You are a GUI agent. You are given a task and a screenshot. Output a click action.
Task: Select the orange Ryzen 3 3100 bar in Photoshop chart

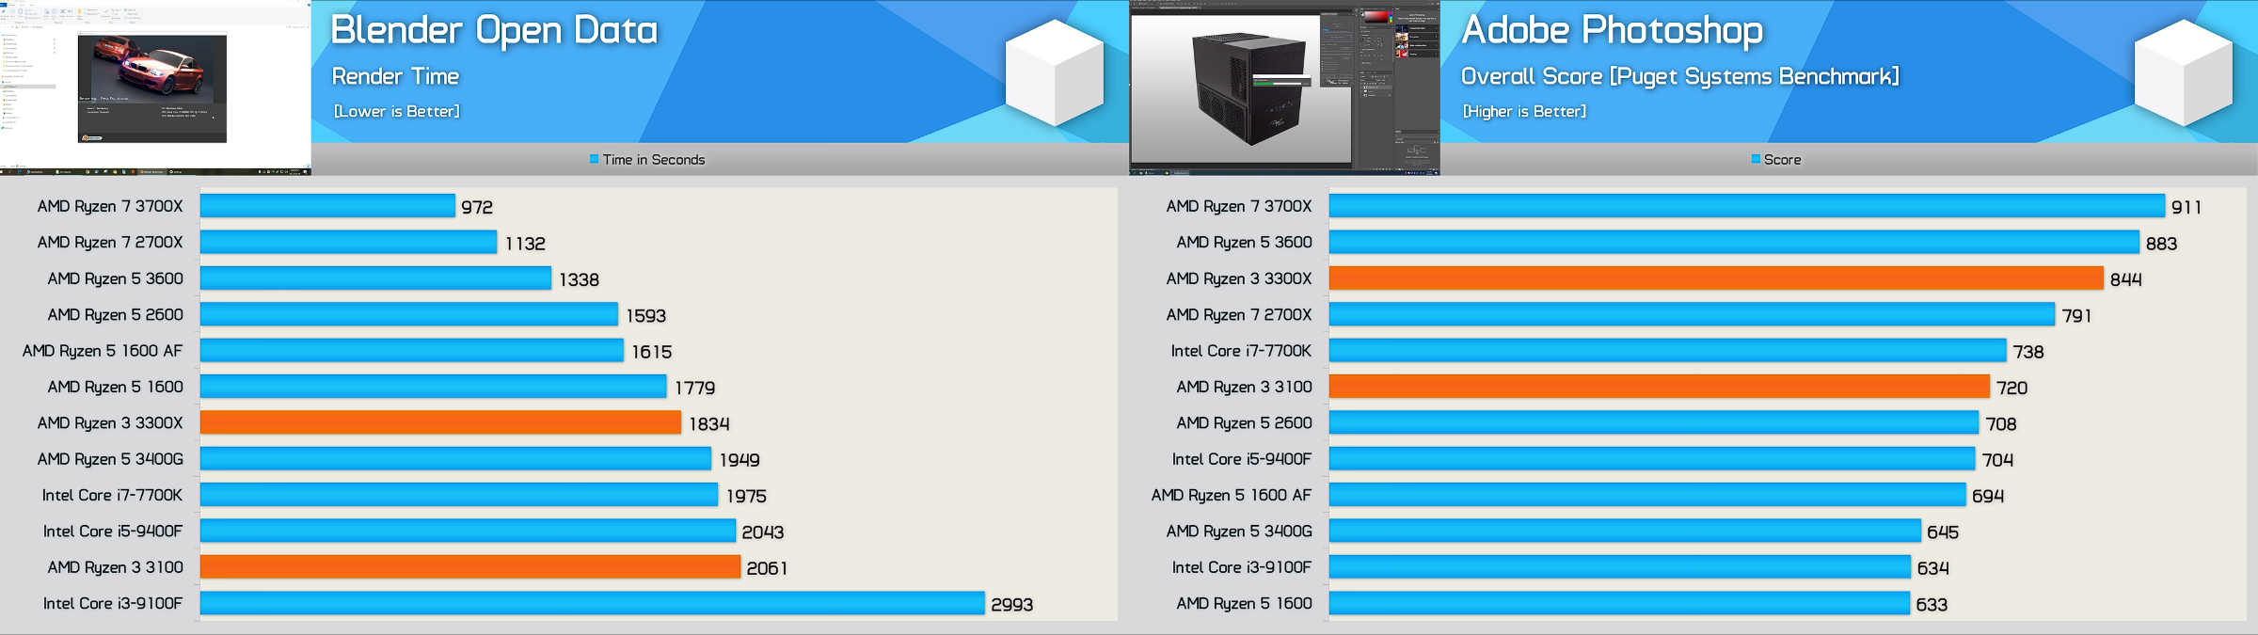click(1660, 387)
